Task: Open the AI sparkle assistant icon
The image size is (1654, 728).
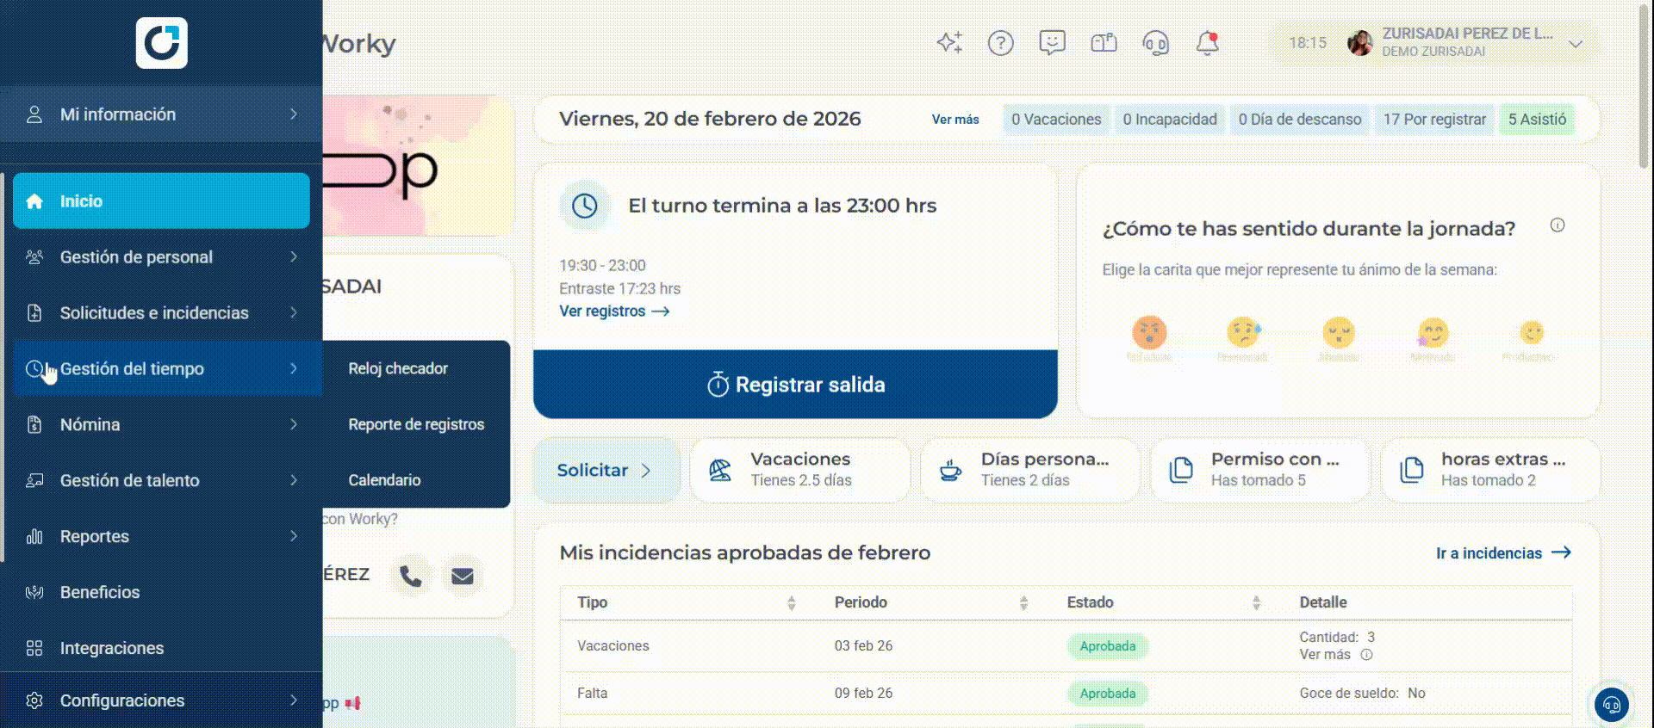Action: (949, 42)
